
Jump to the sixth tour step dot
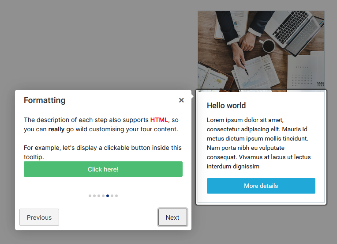[x=112, y=196]
